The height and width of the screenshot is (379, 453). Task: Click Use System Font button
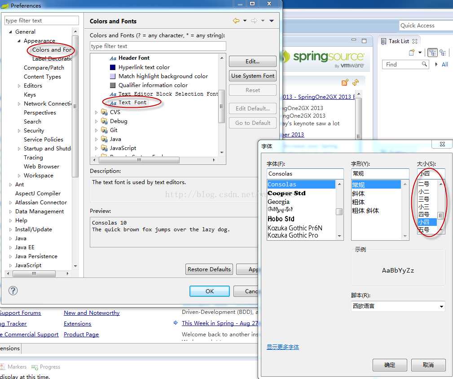(252, 76)
